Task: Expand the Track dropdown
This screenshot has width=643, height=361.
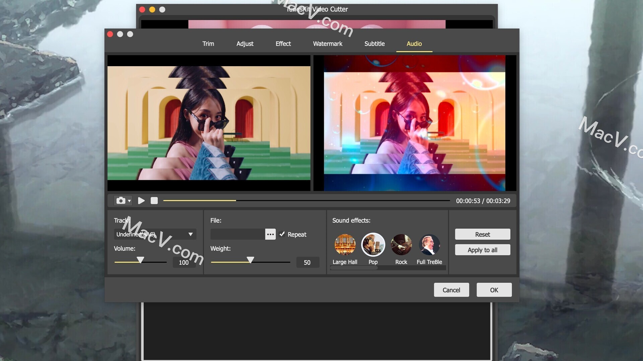Action: click(155, 234)
